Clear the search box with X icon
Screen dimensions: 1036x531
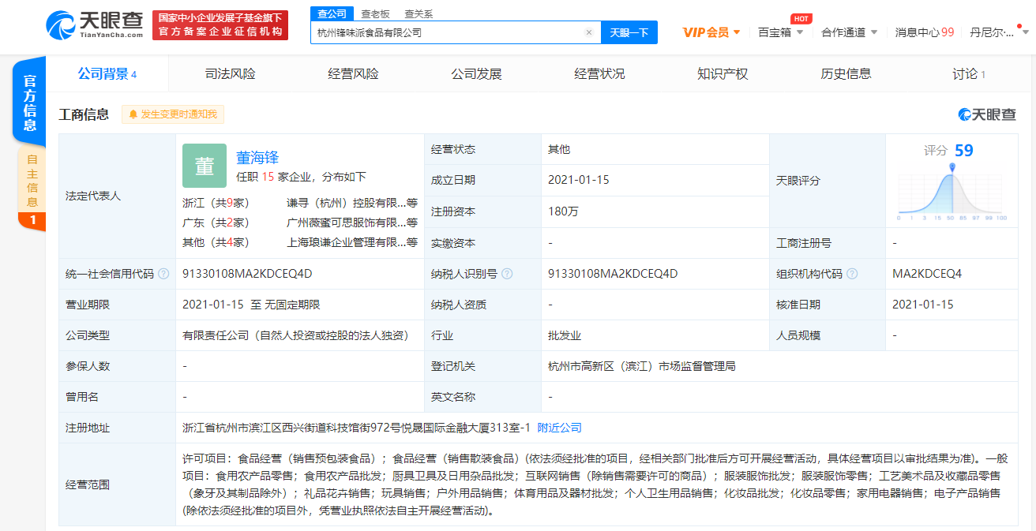click(588, 32)
